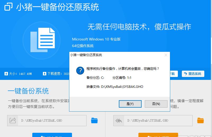Screen dimensions: 212x137
Task: Click the 大小 download arrow icon
Action: point(6,74)
